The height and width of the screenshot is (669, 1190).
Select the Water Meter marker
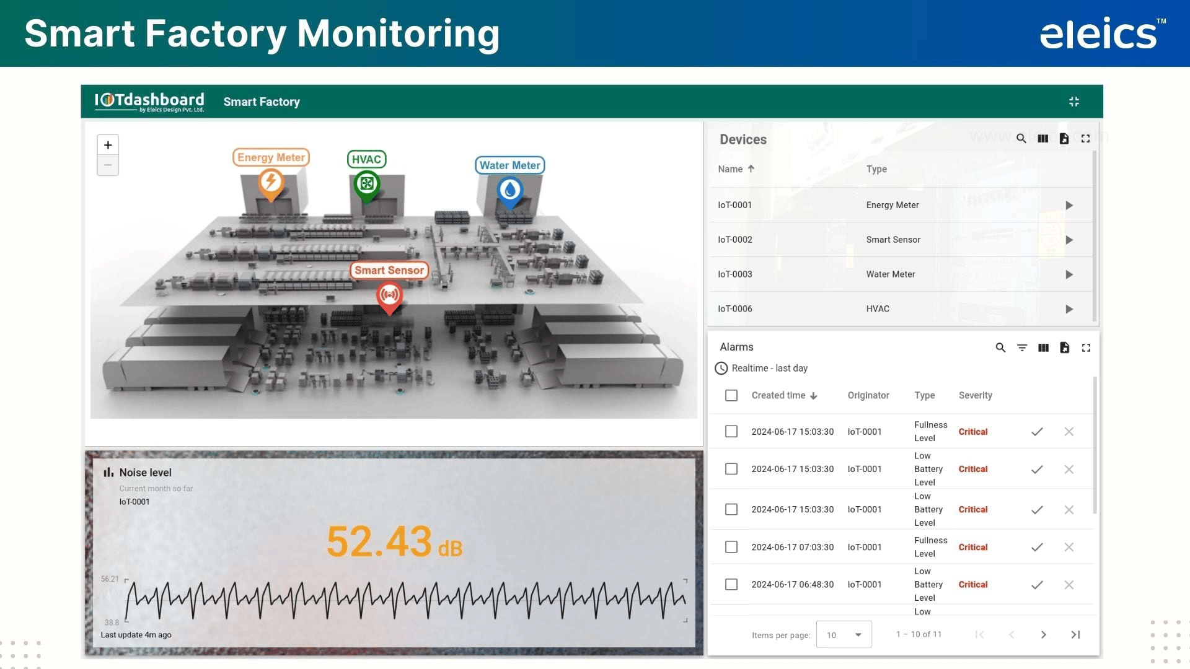509,189
